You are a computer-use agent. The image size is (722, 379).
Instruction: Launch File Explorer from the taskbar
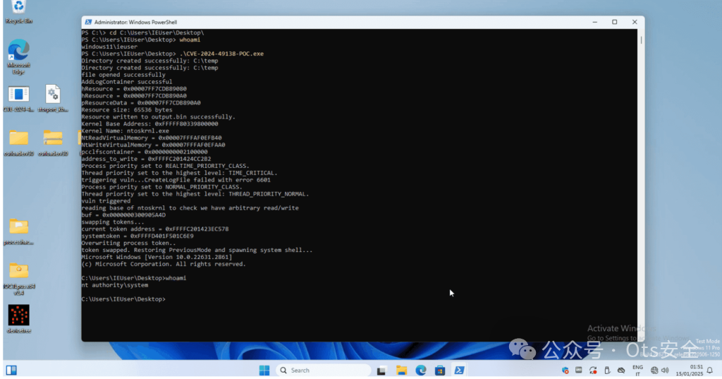pyautogui.click(x=401, y=371)
